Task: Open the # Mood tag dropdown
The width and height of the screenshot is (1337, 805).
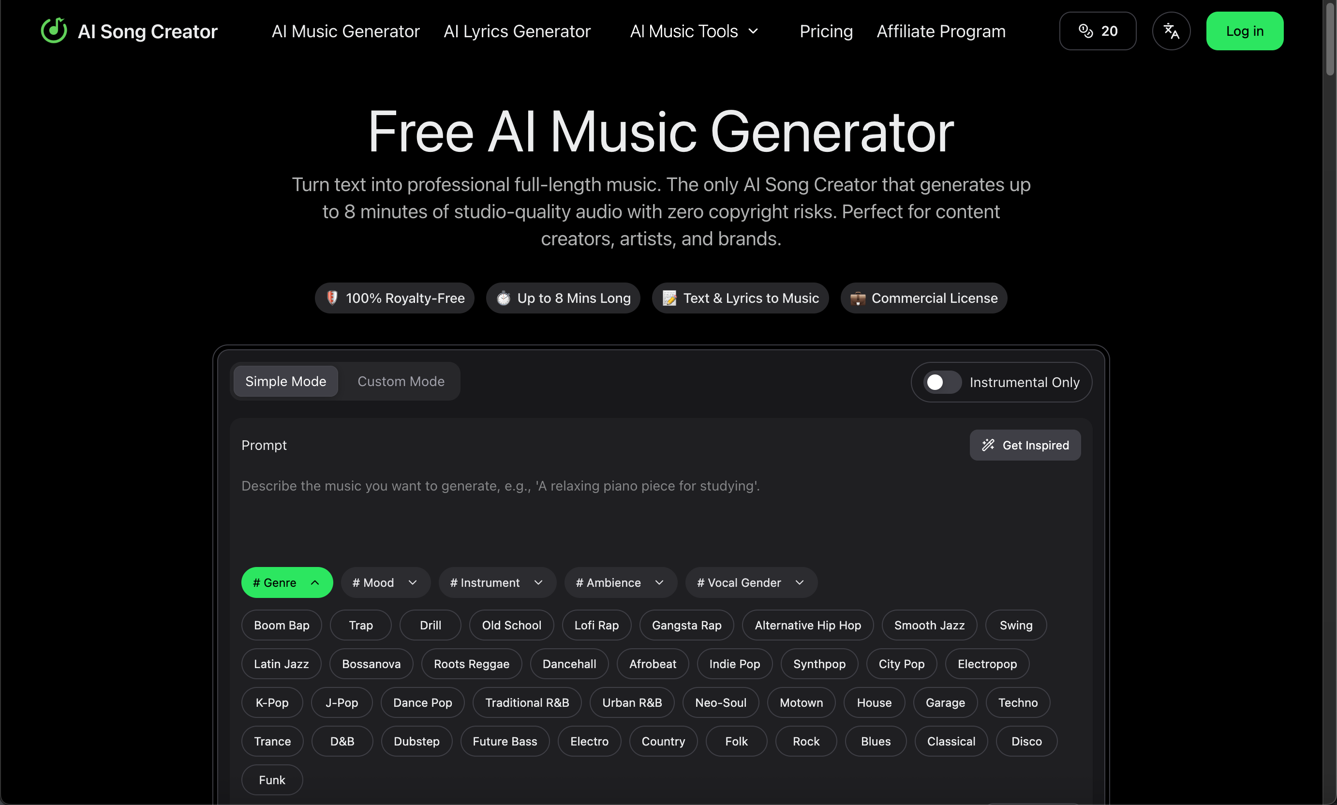Action: [385, 582]
